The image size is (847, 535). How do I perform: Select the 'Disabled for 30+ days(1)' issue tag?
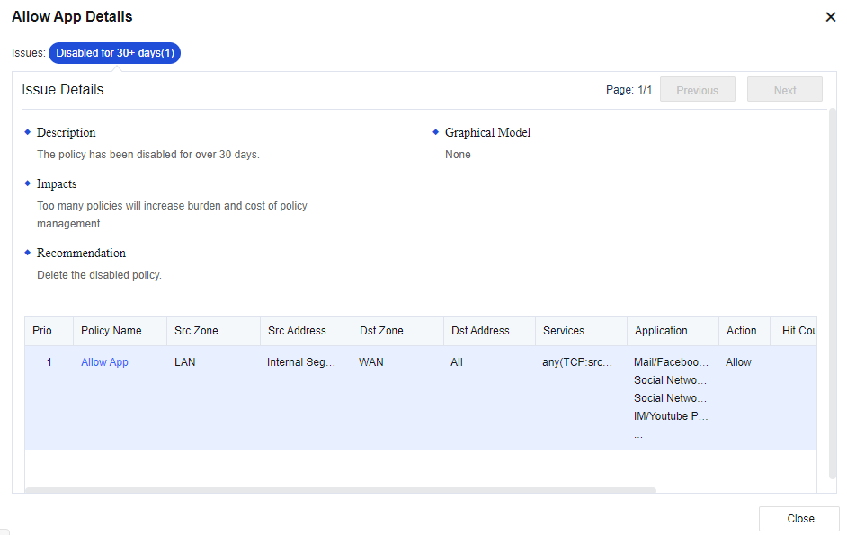(x=114, y=53)
